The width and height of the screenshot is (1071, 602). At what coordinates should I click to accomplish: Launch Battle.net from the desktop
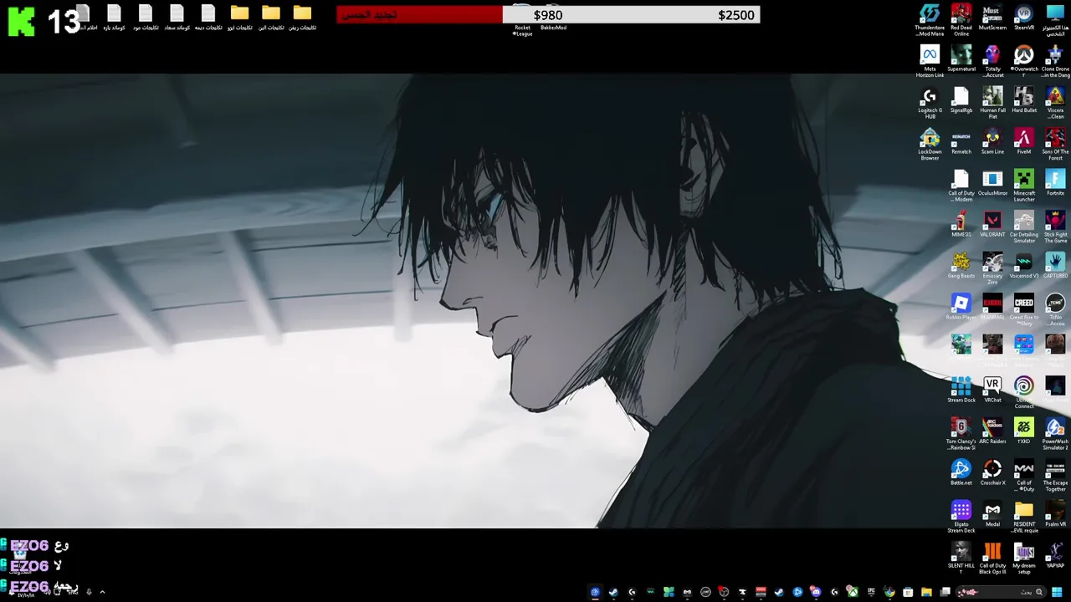pyautogui.click(x=961, y=472)
